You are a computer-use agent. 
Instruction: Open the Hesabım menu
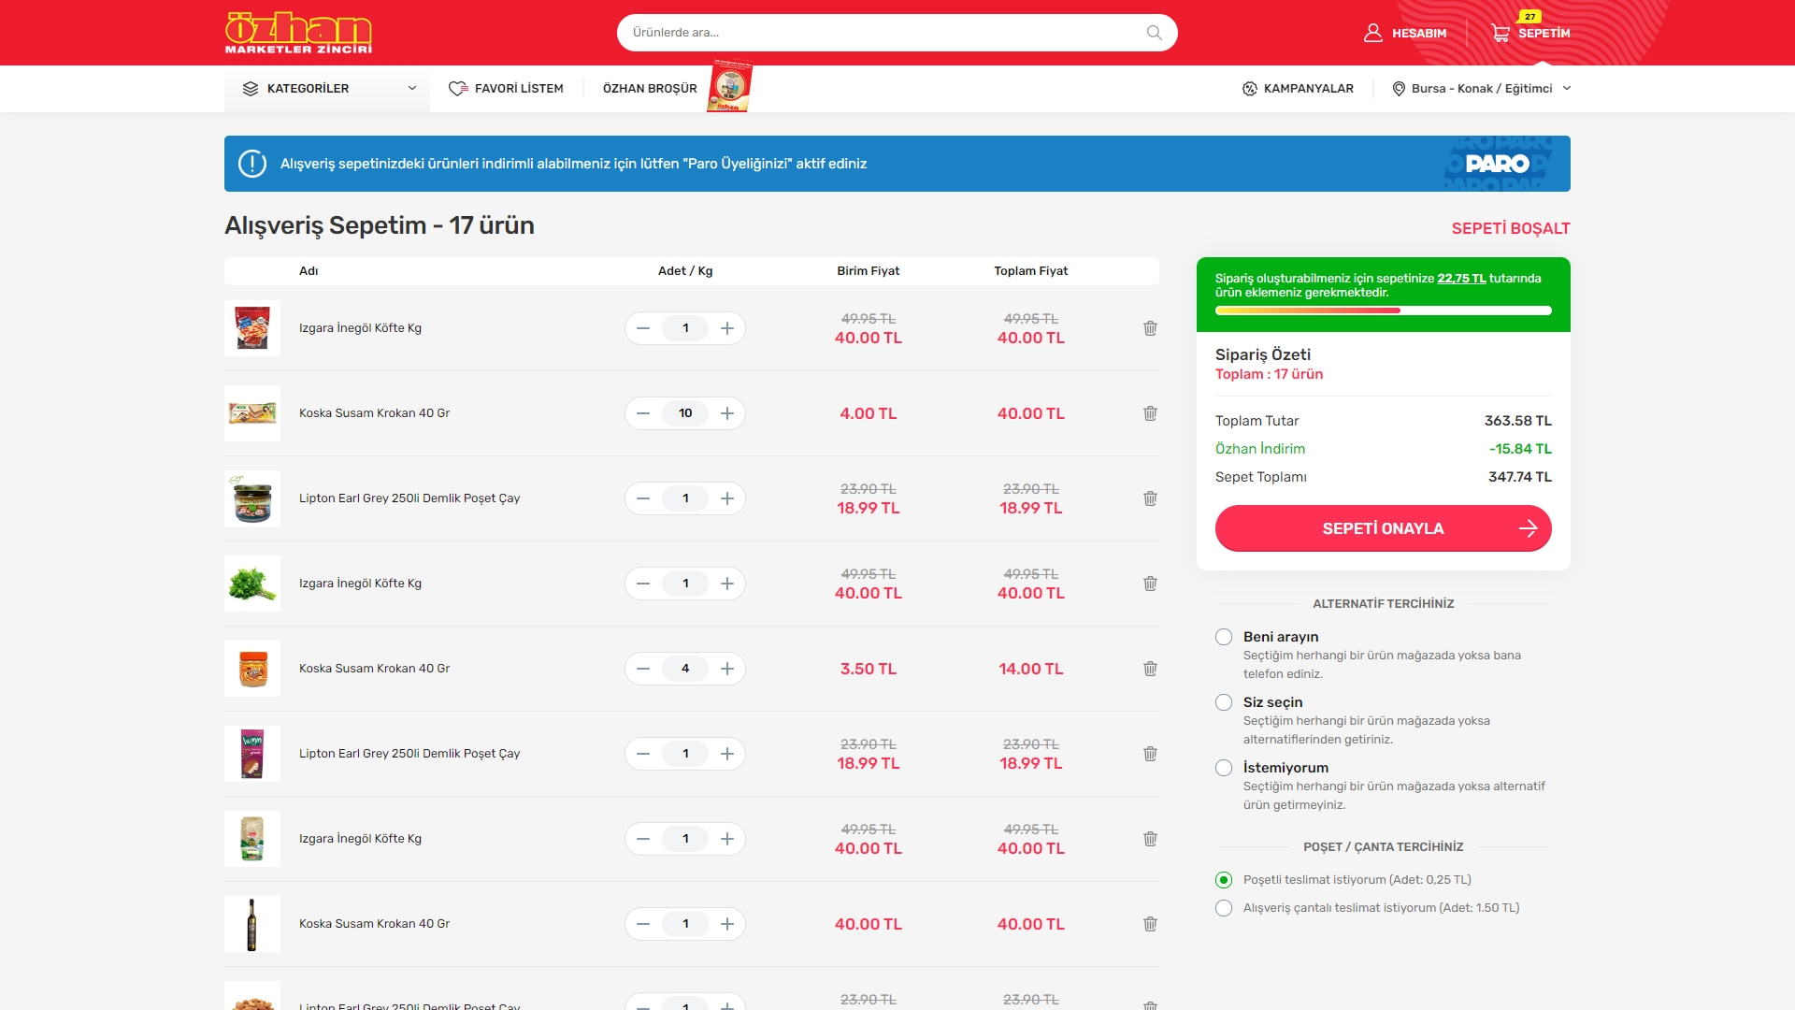point(1405,33)
